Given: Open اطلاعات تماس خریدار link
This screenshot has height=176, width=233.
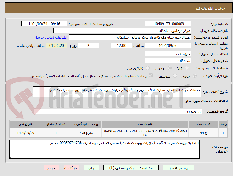Looking at the screenshot, I should [51, 37].
